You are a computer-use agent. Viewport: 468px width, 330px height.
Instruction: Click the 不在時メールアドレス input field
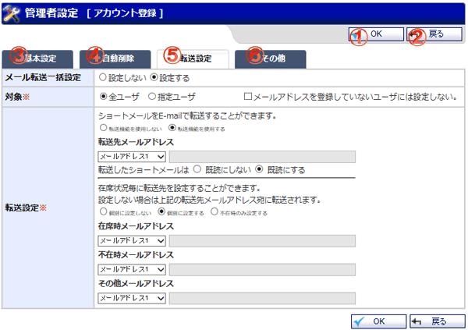coord(262,270)
